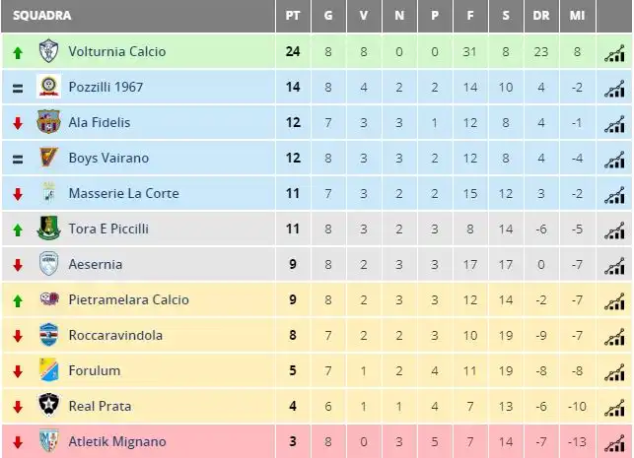Click the Volturnia Calcio team crest

coord(49,51)
